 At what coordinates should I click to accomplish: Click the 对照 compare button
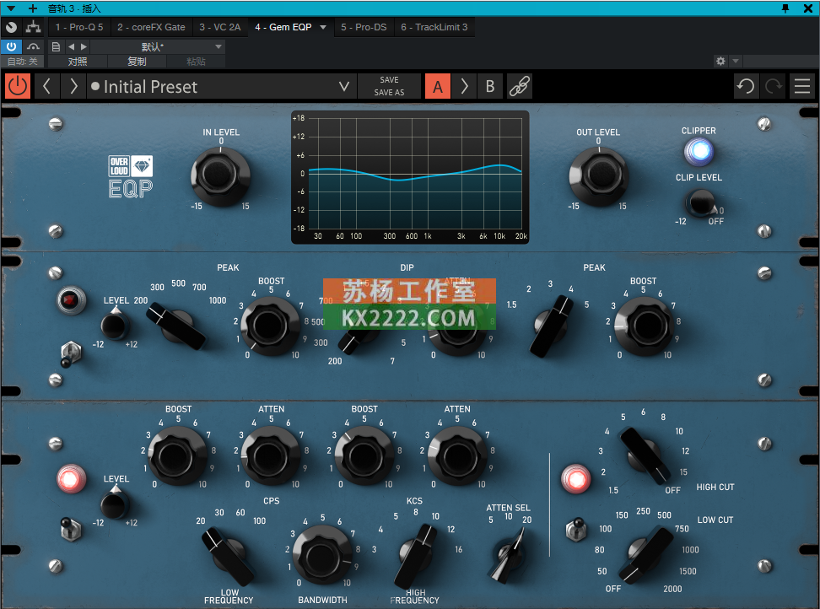(x=78, y=62)
